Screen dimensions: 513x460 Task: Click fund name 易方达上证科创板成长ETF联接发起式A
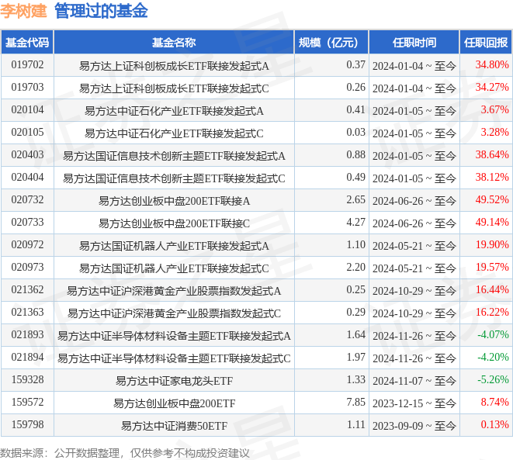tap(174, 66)
